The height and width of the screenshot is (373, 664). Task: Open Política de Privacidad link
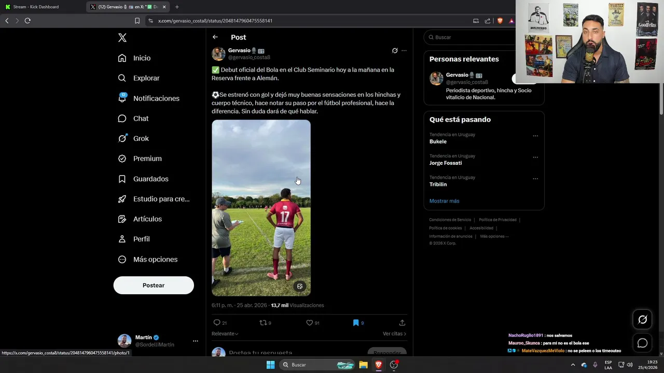(x=497, y=220)
